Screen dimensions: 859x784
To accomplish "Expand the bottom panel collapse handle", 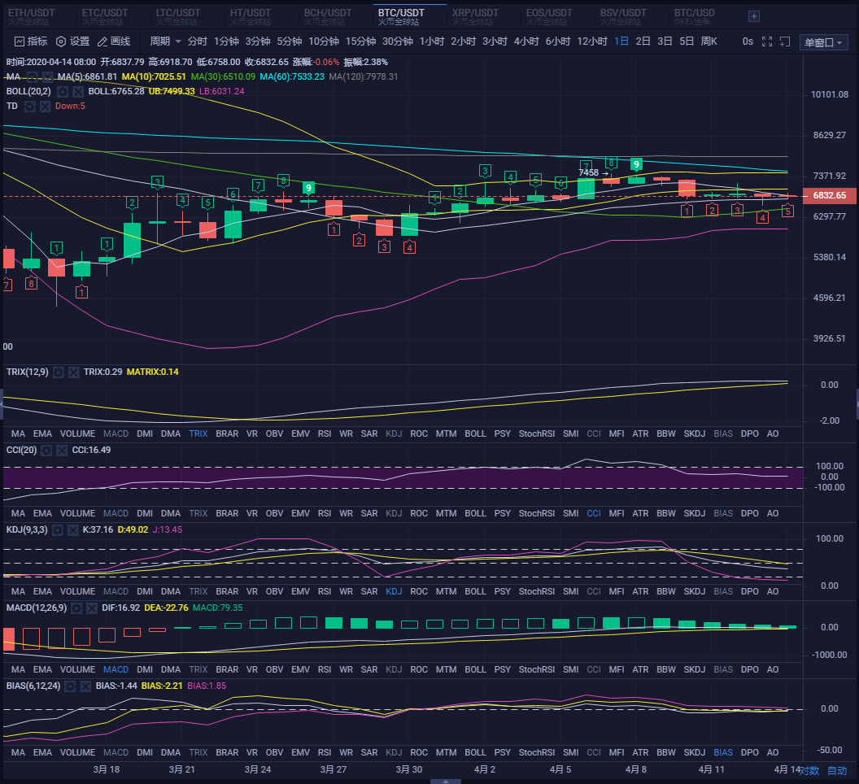I will click(443, 781).
